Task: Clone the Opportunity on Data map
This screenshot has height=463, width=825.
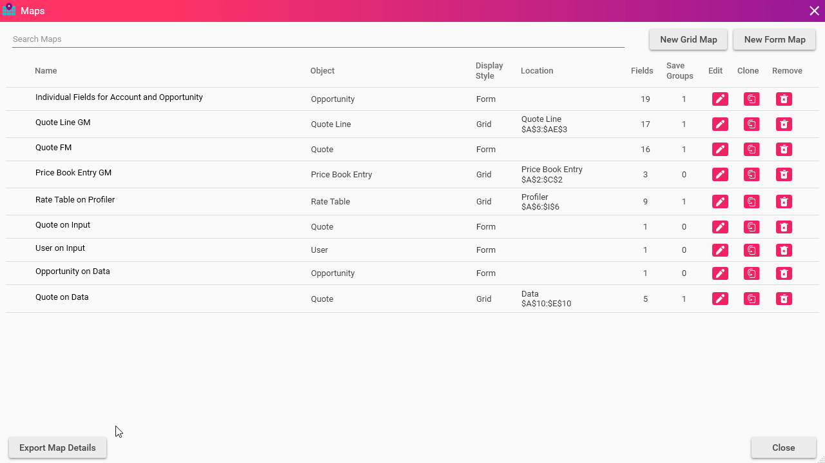Action: pyautogui.click(x=752, y=273)
